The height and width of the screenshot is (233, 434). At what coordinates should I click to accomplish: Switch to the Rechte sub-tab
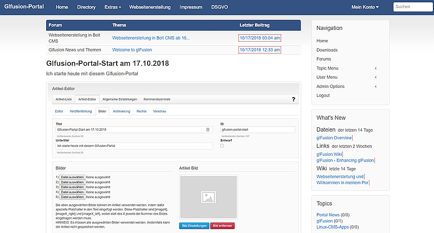click(142, 112)
